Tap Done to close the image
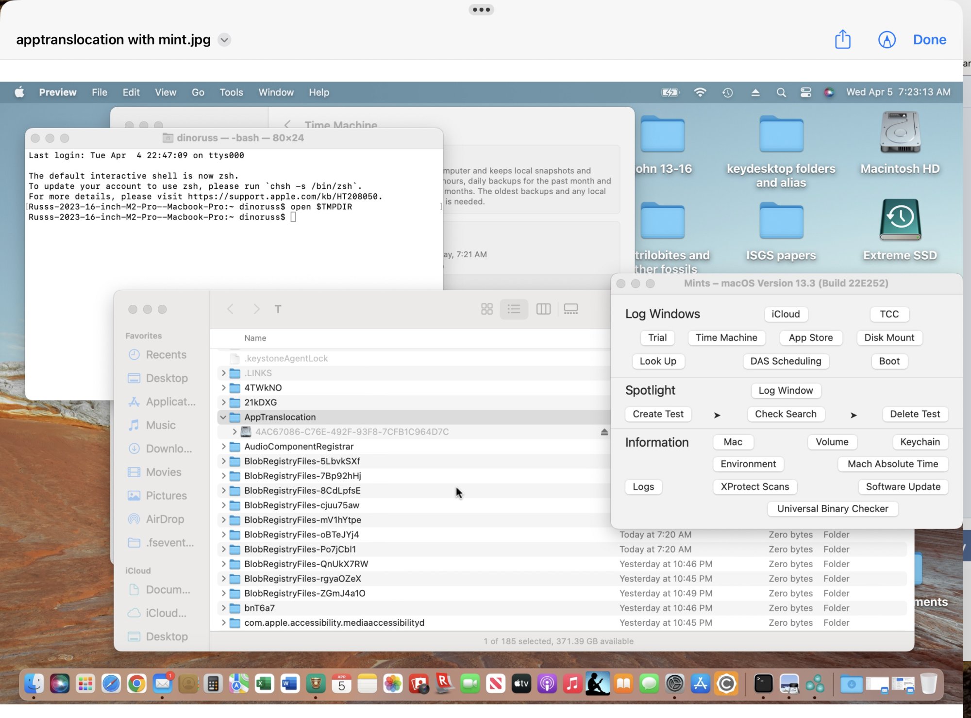Screen dimensions: 971x718 (x=929, y=40)
